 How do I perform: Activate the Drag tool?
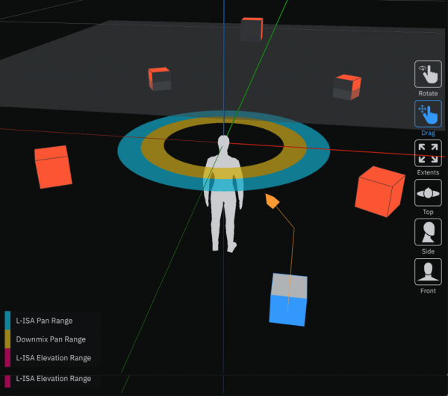[428, 114]
